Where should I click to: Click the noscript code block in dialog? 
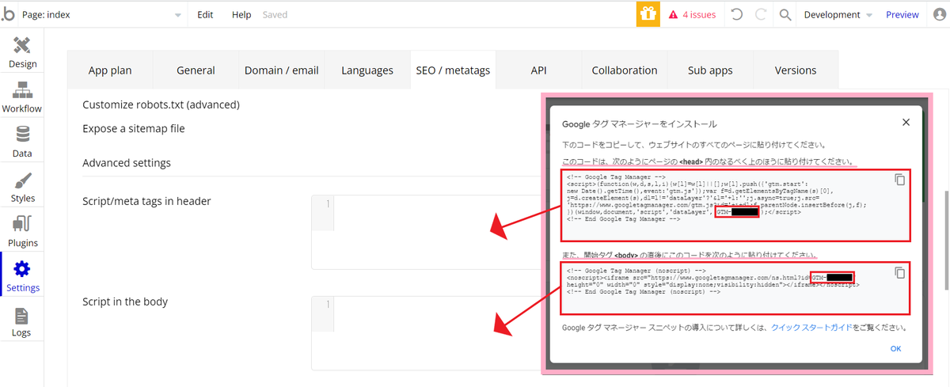pos(735,287)
